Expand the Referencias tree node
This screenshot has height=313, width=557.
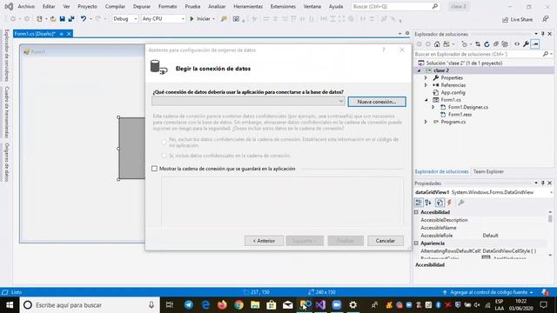[426, 85]
